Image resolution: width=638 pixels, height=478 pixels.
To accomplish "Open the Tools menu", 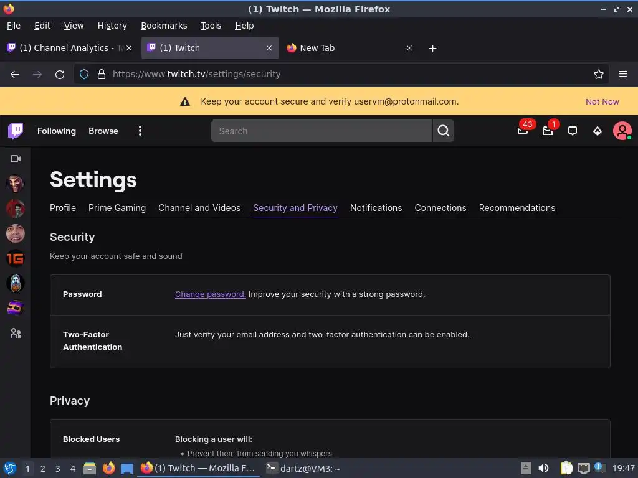I will pos(211,26).
